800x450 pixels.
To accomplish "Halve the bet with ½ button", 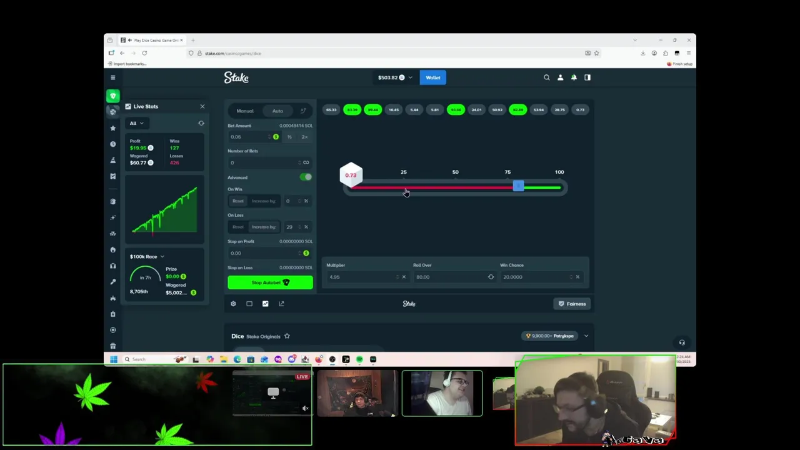I will coord(289,137).
